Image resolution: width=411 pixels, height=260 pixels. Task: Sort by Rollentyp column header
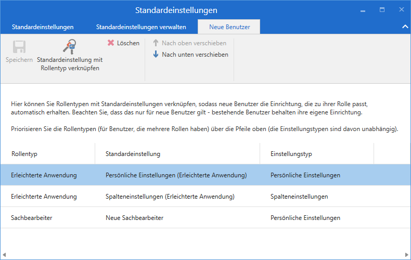(24, 154)
